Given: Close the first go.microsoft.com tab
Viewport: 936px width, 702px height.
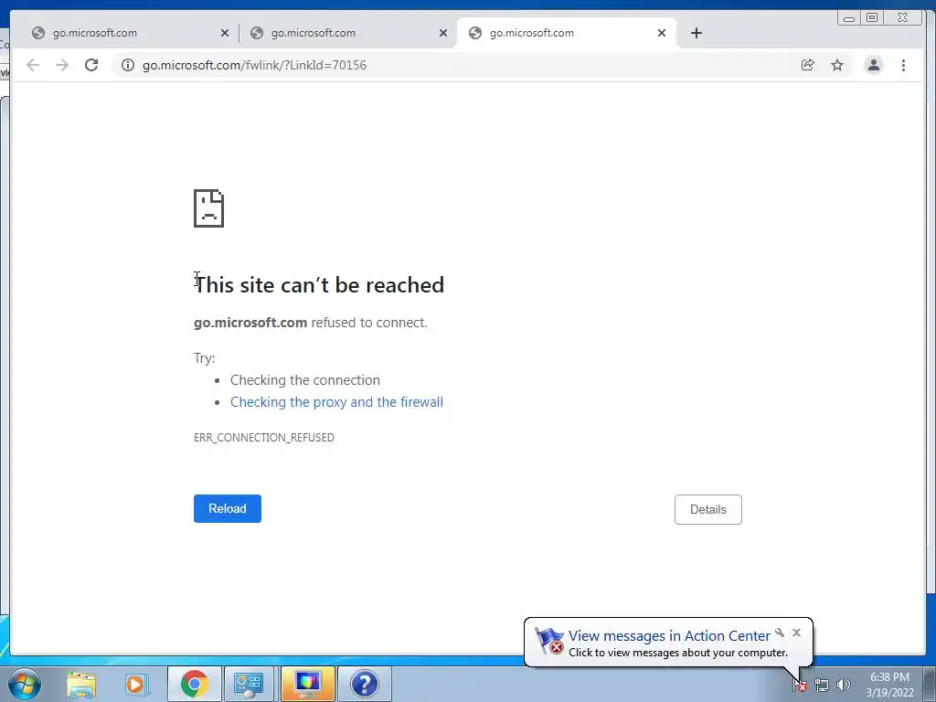Looking at the screenshot, I should point(225,33).
